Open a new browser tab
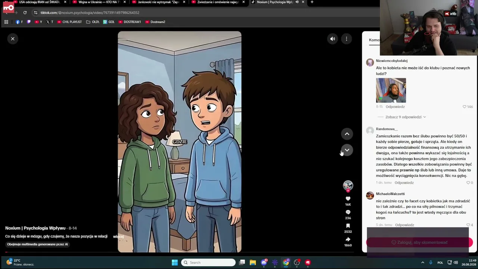 click(312, 2)
